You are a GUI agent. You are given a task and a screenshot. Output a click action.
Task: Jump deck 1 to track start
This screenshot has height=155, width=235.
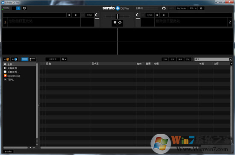coord(69,15)
